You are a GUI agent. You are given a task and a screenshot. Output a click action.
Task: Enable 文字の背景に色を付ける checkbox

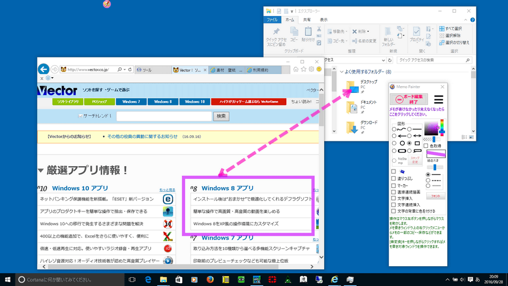tap(393, 211)
